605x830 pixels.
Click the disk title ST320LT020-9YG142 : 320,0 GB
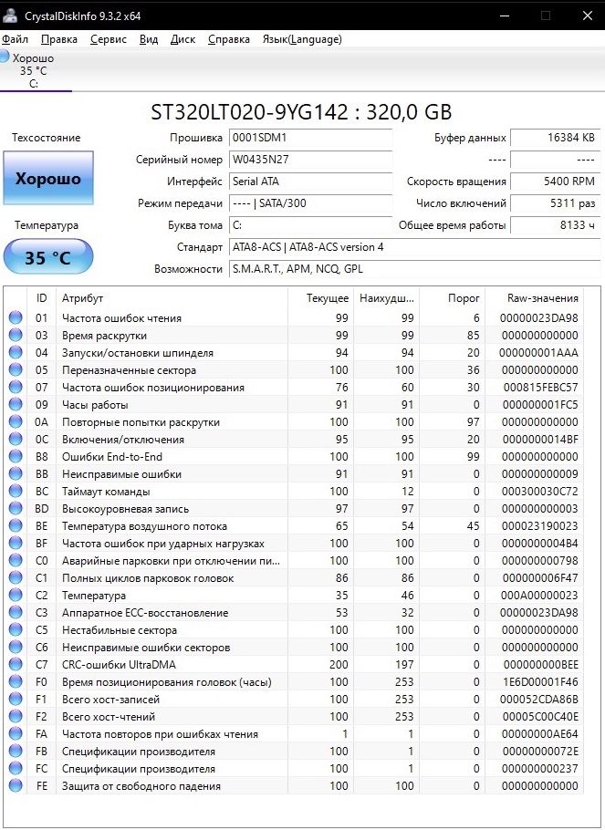point(301,112)
